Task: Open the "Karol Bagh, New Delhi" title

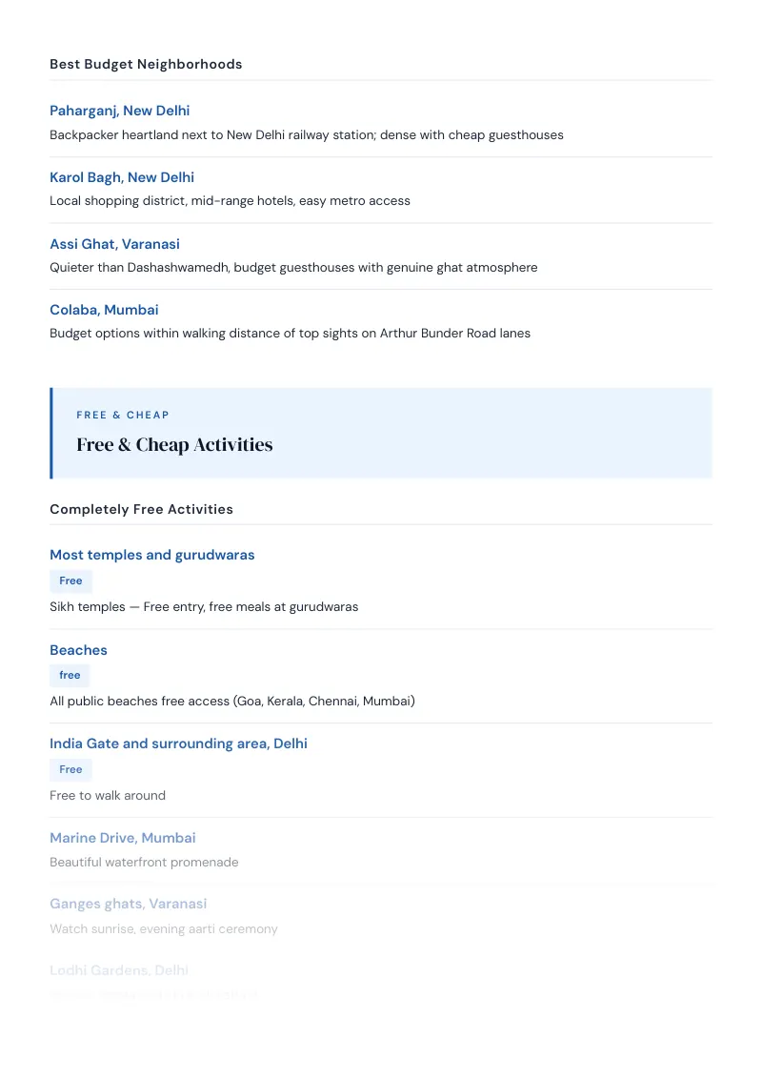Action: [x=122, y=177]
